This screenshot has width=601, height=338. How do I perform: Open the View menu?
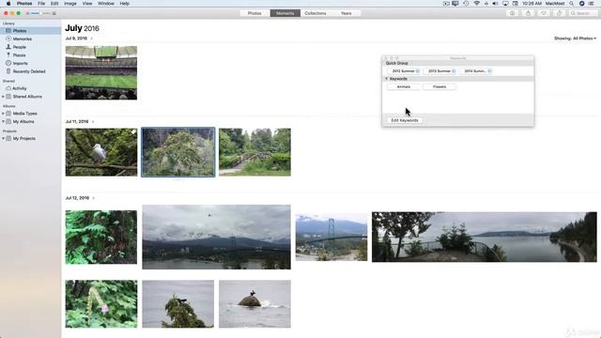(x=87, y=4)
